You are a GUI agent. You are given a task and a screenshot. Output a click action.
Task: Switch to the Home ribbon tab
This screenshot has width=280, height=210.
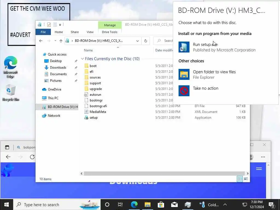[x=59, y=32]
